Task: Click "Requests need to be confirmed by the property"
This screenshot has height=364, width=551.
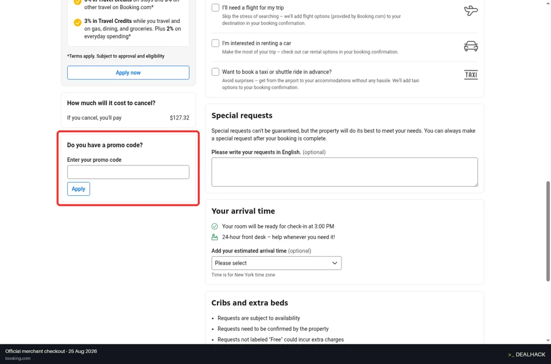Action: (x=273, y=329)
